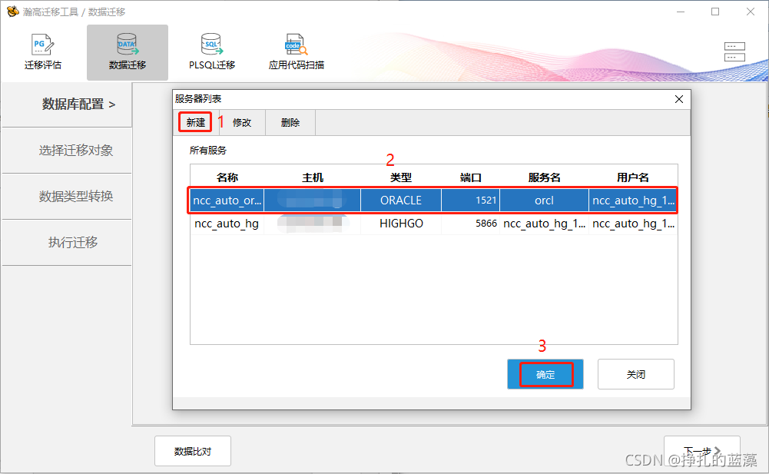
Task: Click the server list icon at top right
Action: 734,52
